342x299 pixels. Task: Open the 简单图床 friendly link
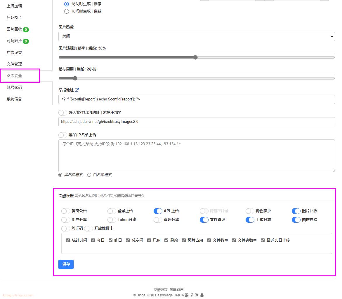point(176,290)
